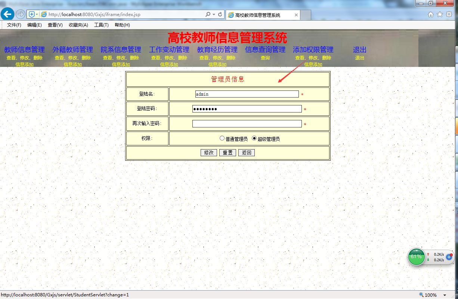Open the 工作变动管理 heading link
Screen dimensions: 458x299
169,50
